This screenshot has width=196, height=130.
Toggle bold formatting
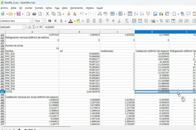[x=50, y=21]
